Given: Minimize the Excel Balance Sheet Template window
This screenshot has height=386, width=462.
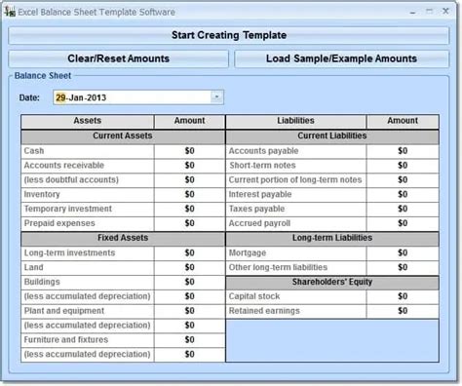Looking at the screenshot, I should (x=413, y=12).
